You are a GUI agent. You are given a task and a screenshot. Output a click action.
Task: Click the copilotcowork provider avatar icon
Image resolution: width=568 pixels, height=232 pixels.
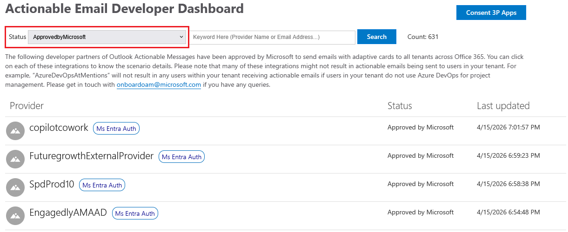coord(15,131)
